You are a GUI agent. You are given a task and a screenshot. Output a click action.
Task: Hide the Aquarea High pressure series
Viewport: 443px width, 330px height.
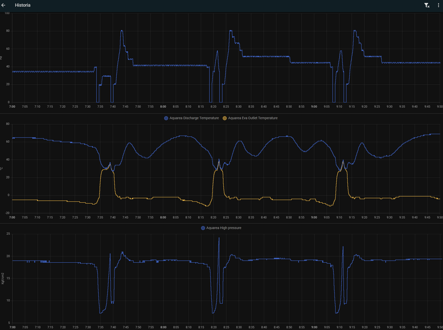click(x=224, y=228)
